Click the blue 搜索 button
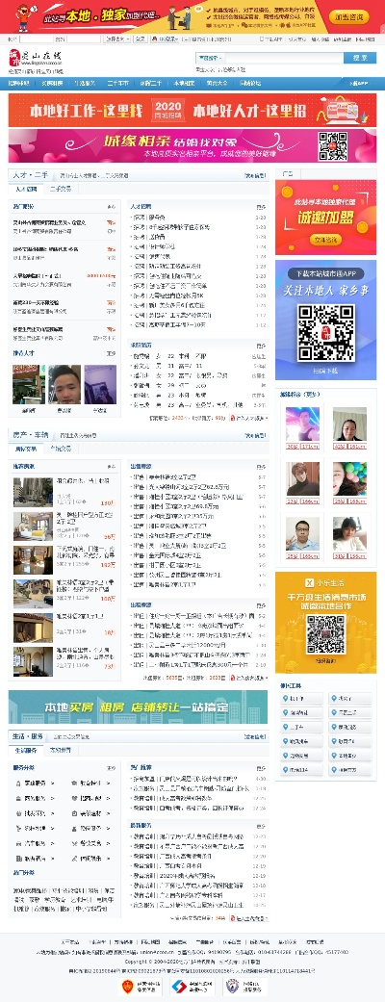Screen dimensions: 385x1002 (360, 58)
